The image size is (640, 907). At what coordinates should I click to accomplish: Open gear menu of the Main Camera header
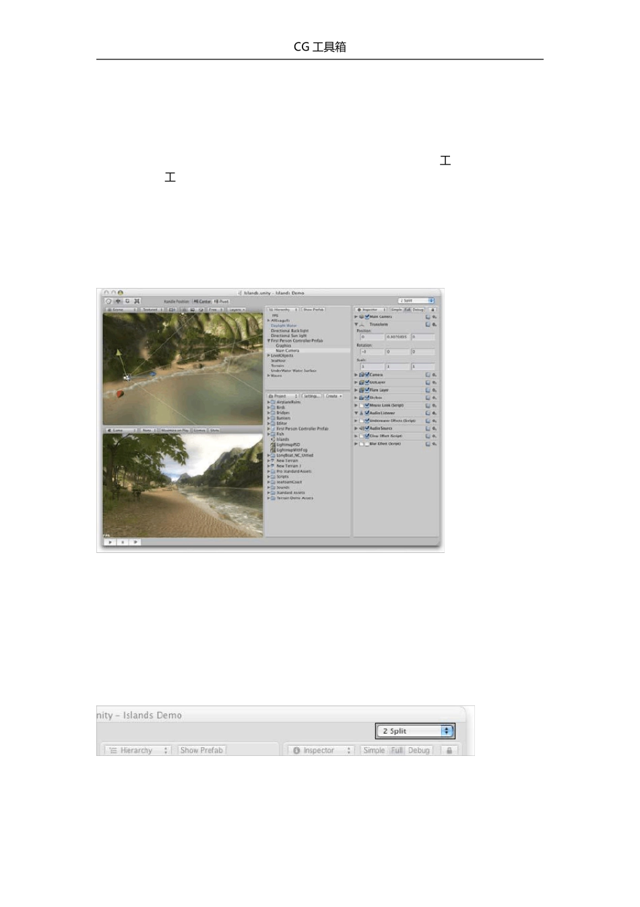[435, 316]
